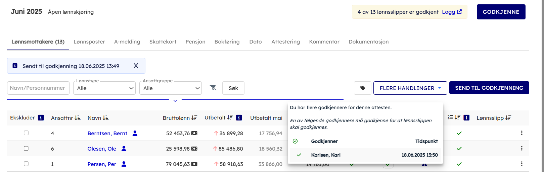Click info icon next to Utbetalt column
The width and height of the screenshot is (544, 172).
tap(239, 118)
